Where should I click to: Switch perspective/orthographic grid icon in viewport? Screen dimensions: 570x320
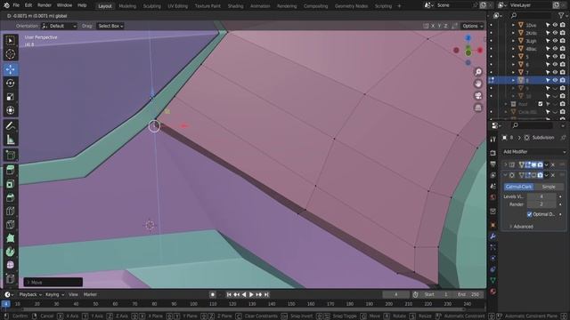[x=478, y=108]
